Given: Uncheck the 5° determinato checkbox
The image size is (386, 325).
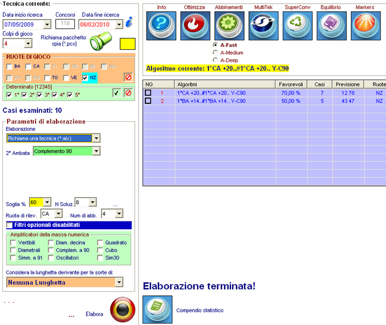Looking at the screenshot, I should [x=70, y=95].
